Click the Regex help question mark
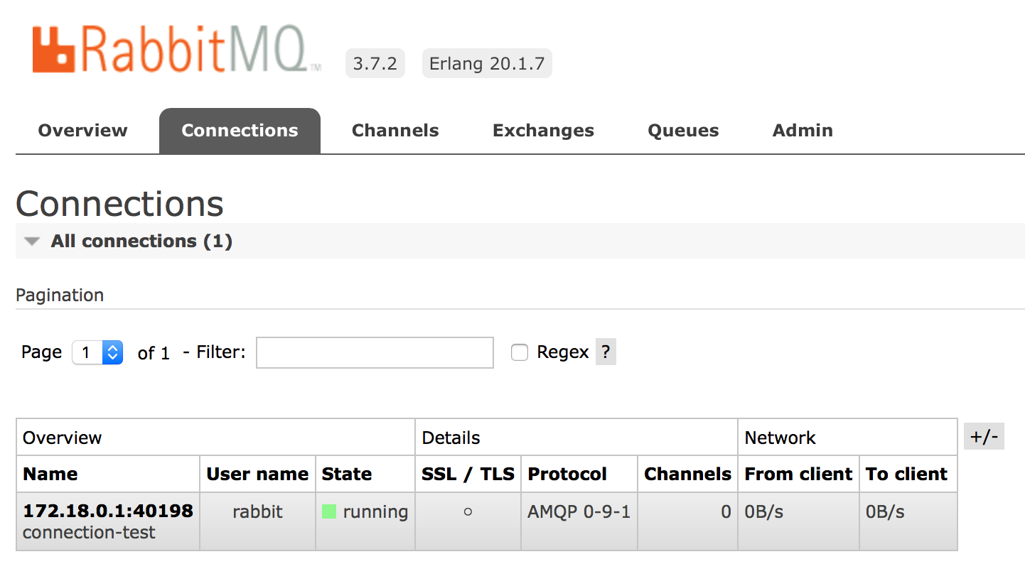This screenshot has height=564, width=1025. (x=606, y=352)
